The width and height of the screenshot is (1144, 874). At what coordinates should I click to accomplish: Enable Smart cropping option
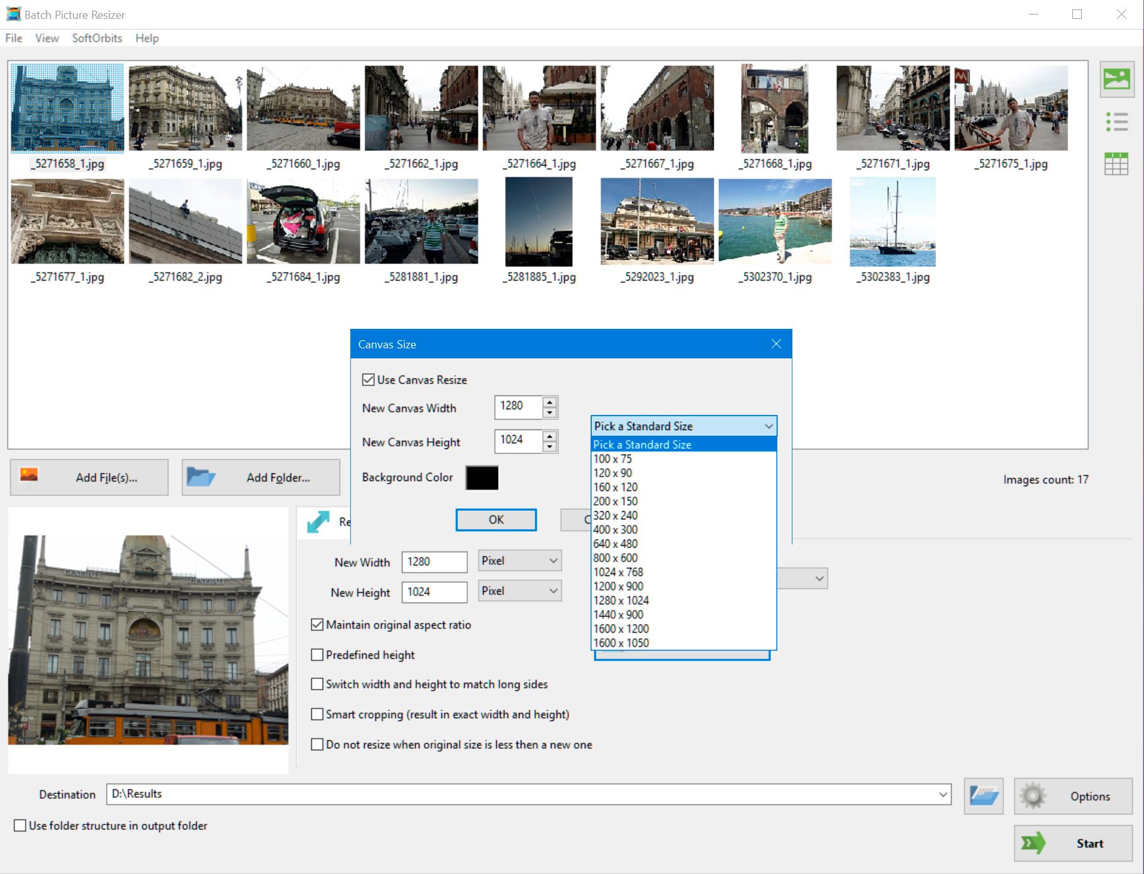(318, 714)
